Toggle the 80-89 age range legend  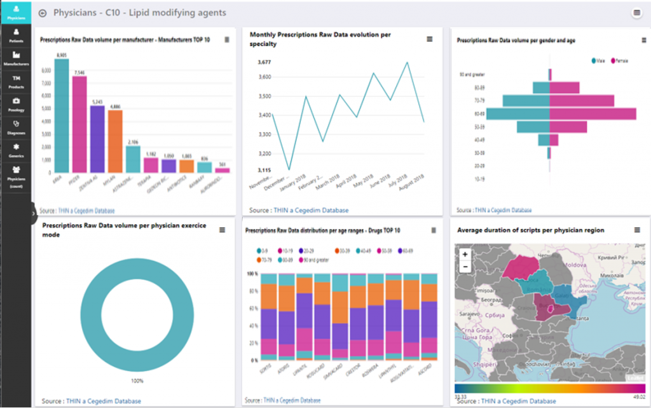[x=285, y=260]
